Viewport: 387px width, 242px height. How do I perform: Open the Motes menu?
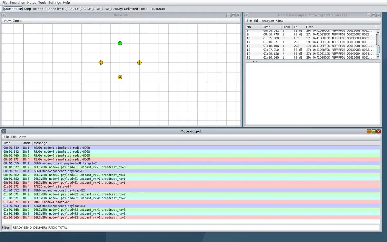[x=32, y=3]
